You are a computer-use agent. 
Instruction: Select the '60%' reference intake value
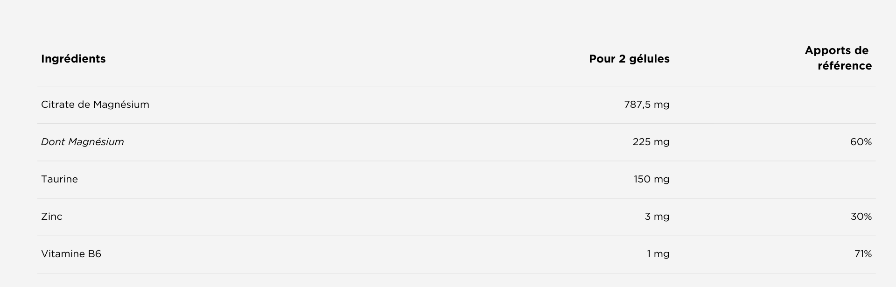tap(861, 142)
